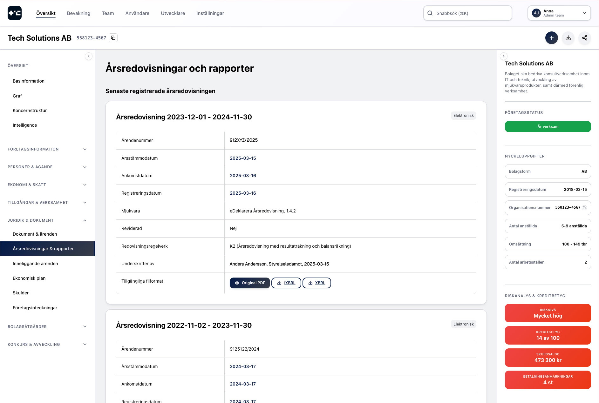
Task: Switch to the Bevakning tab
Action: 78,13
